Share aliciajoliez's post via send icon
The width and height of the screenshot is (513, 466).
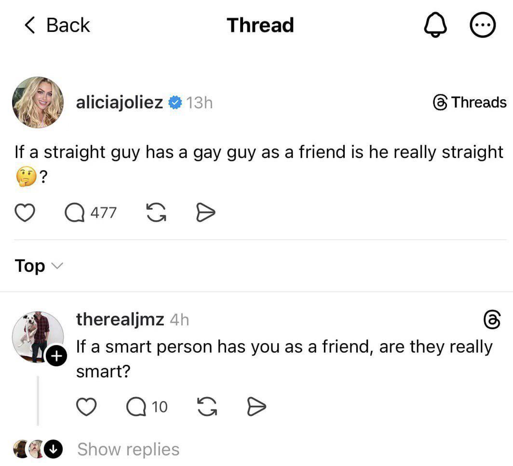click(x=205, y=213)
